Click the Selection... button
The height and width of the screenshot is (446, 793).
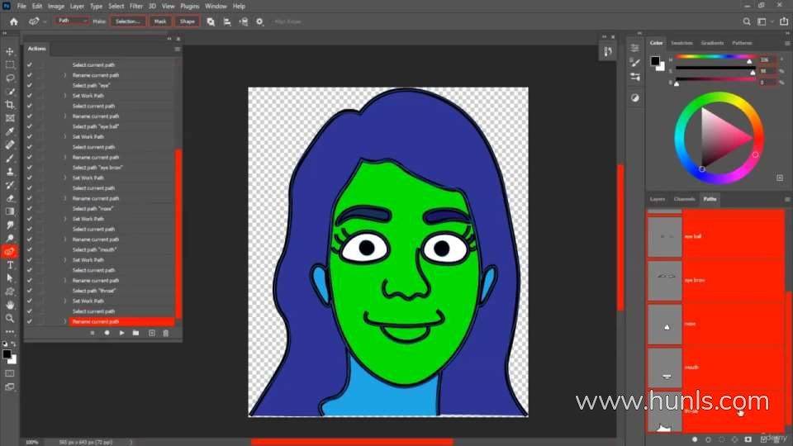(x=127, y=21)
